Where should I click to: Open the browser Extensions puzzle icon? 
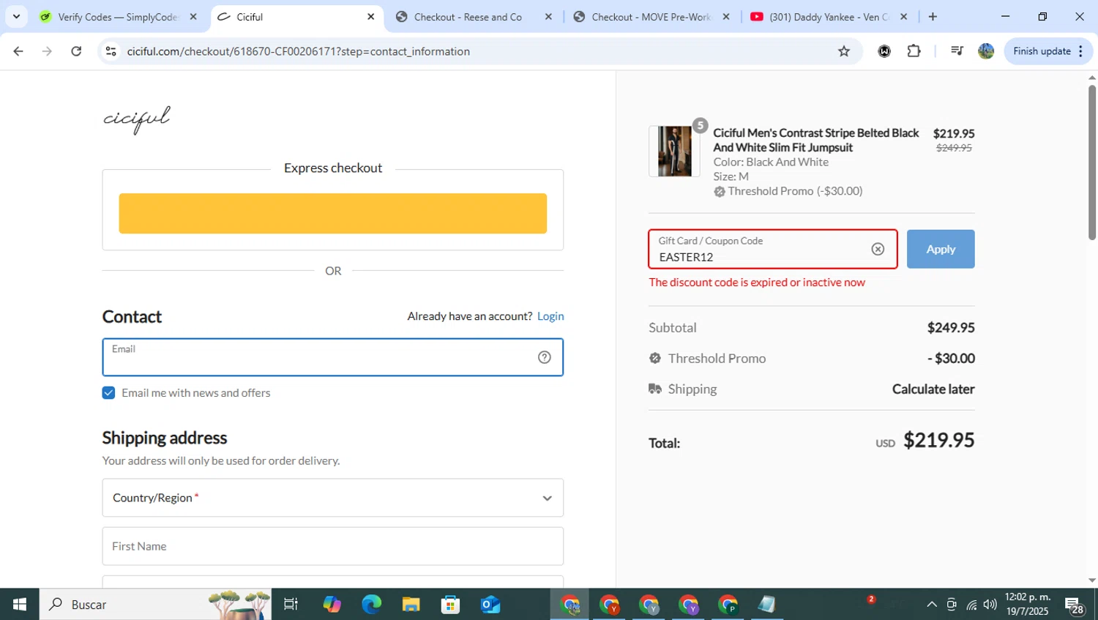pyautogui.click(x=914, y=51)
